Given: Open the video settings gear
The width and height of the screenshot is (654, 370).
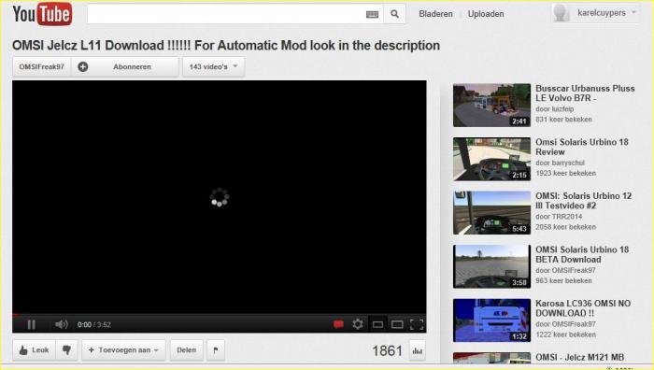Looking at the screenshot, I should 358,324.
